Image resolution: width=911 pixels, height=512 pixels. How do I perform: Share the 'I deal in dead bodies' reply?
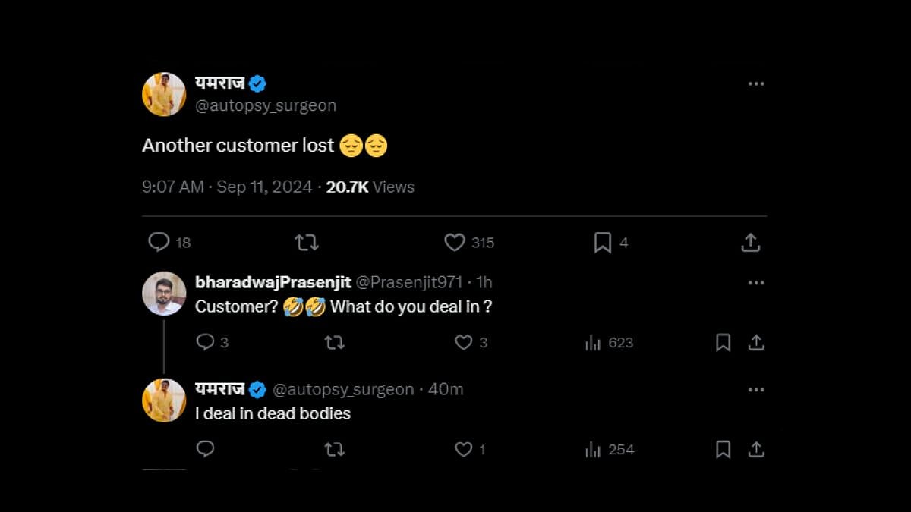coord(756,449)
